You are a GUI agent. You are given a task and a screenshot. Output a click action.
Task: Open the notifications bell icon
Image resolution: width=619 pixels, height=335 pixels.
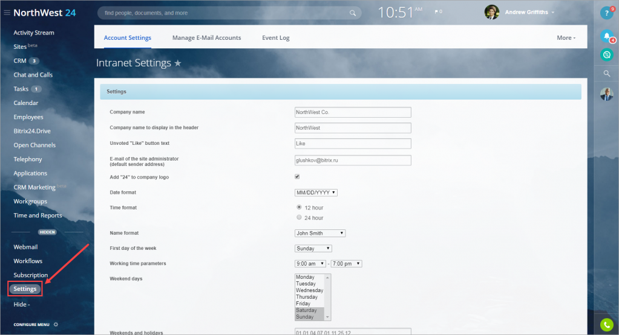606,36
